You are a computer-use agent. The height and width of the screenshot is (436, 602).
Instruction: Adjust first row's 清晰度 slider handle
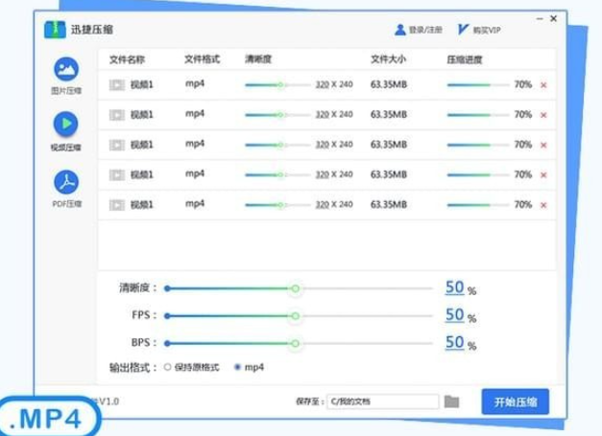(x=280, y=84)
